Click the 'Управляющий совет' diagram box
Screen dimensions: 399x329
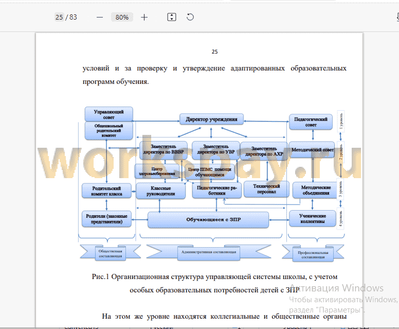tap(108, 114)
